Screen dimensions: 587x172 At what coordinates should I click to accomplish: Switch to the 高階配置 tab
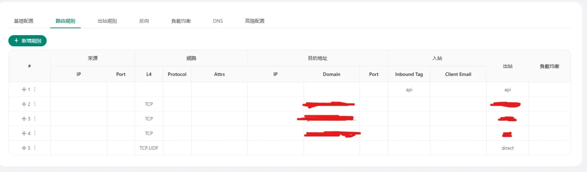click(255, 21)
